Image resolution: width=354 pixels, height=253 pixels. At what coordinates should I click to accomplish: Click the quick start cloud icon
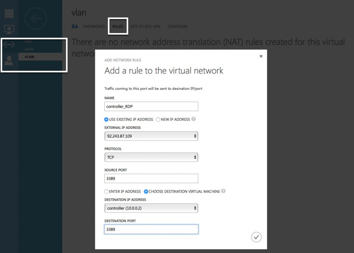[x=75, y=27]
